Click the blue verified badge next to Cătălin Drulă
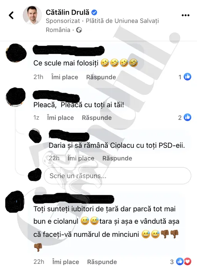 click(94, 12)
